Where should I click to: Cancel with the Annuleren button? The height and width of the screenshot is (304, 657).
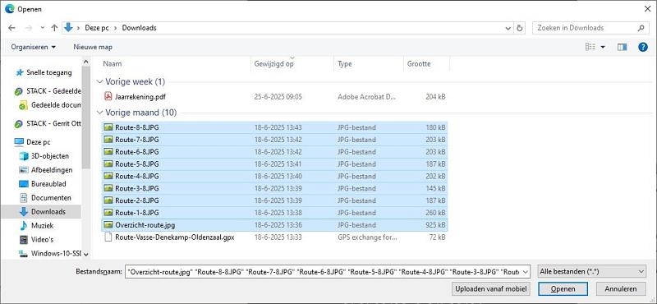coord(621,289)
